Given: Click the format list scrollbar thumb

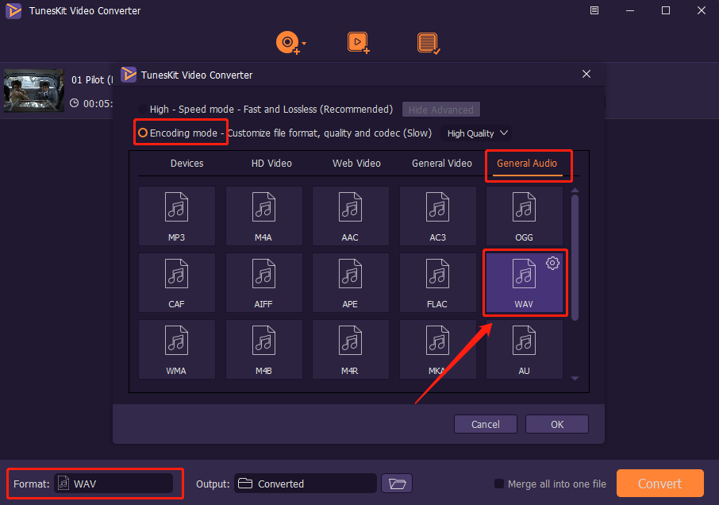Looking at the screenshot, I should [575, 258].
